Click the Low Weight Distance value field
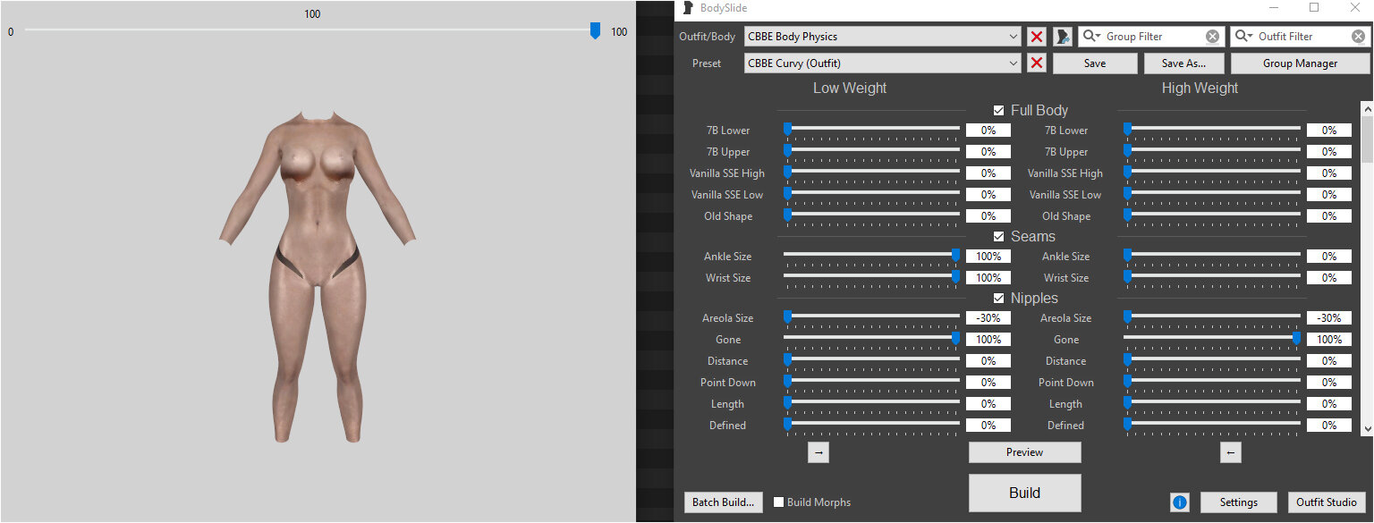Viewport: 1374px width, 523px height. click(x=988, y=361)
